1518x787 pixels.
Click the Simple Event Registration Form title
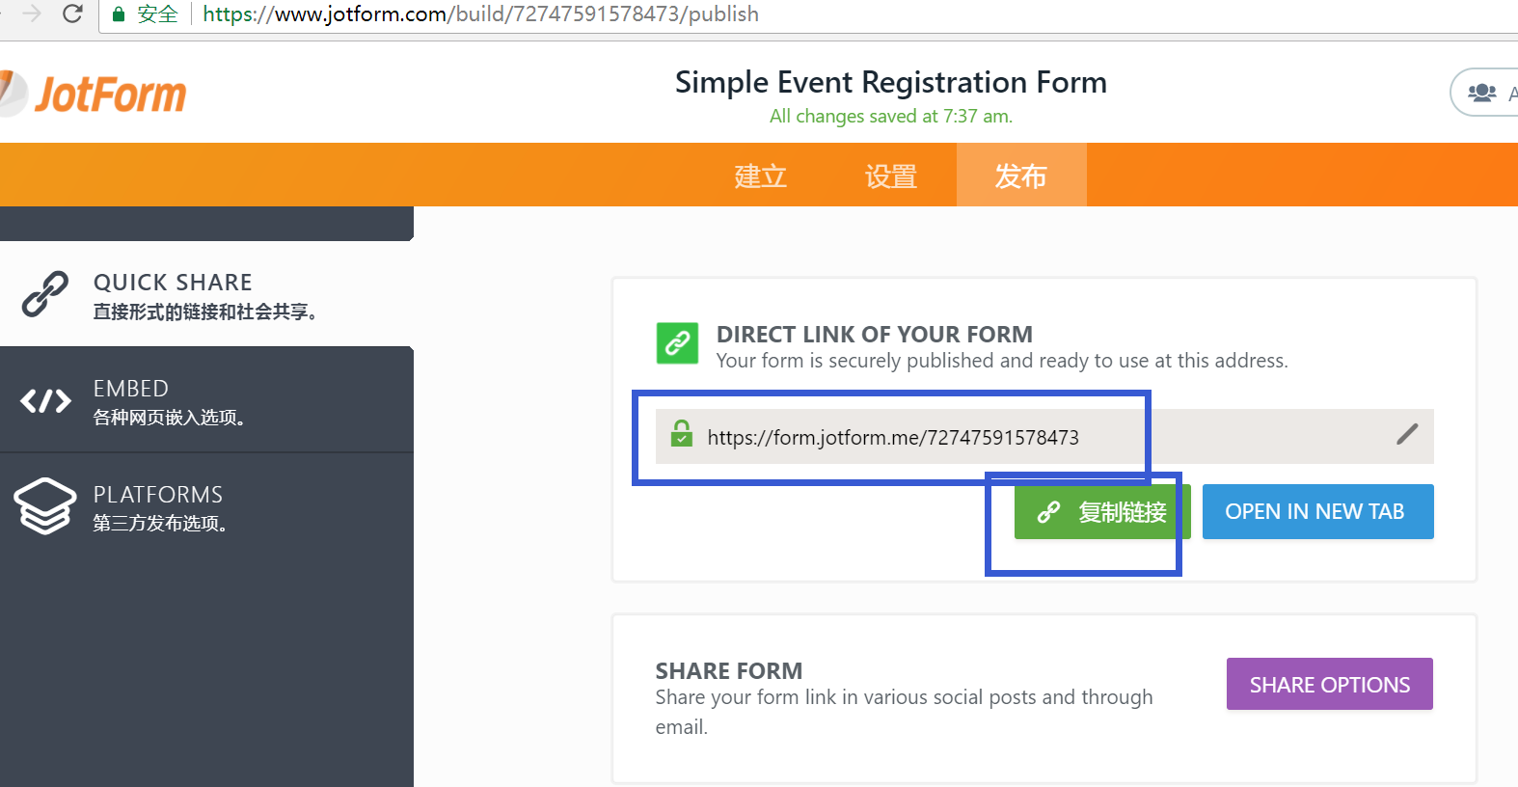pos(891,82)
